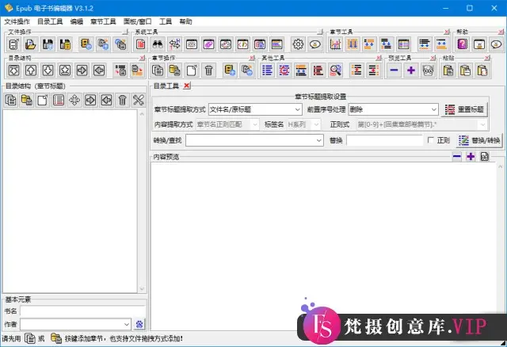Click the new document icon in 文件操作 group
This screenshot has width=507, height=347.
click(13, 44)
